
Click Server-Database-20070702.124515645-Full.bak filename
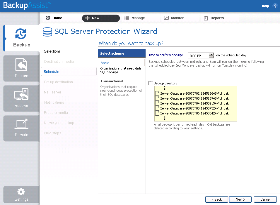click(x=194, y=93)
